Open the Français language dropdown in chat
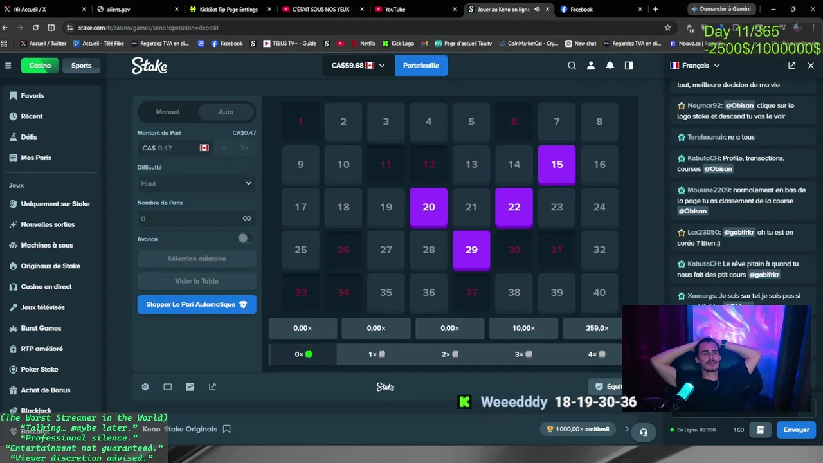 point(695,66)
